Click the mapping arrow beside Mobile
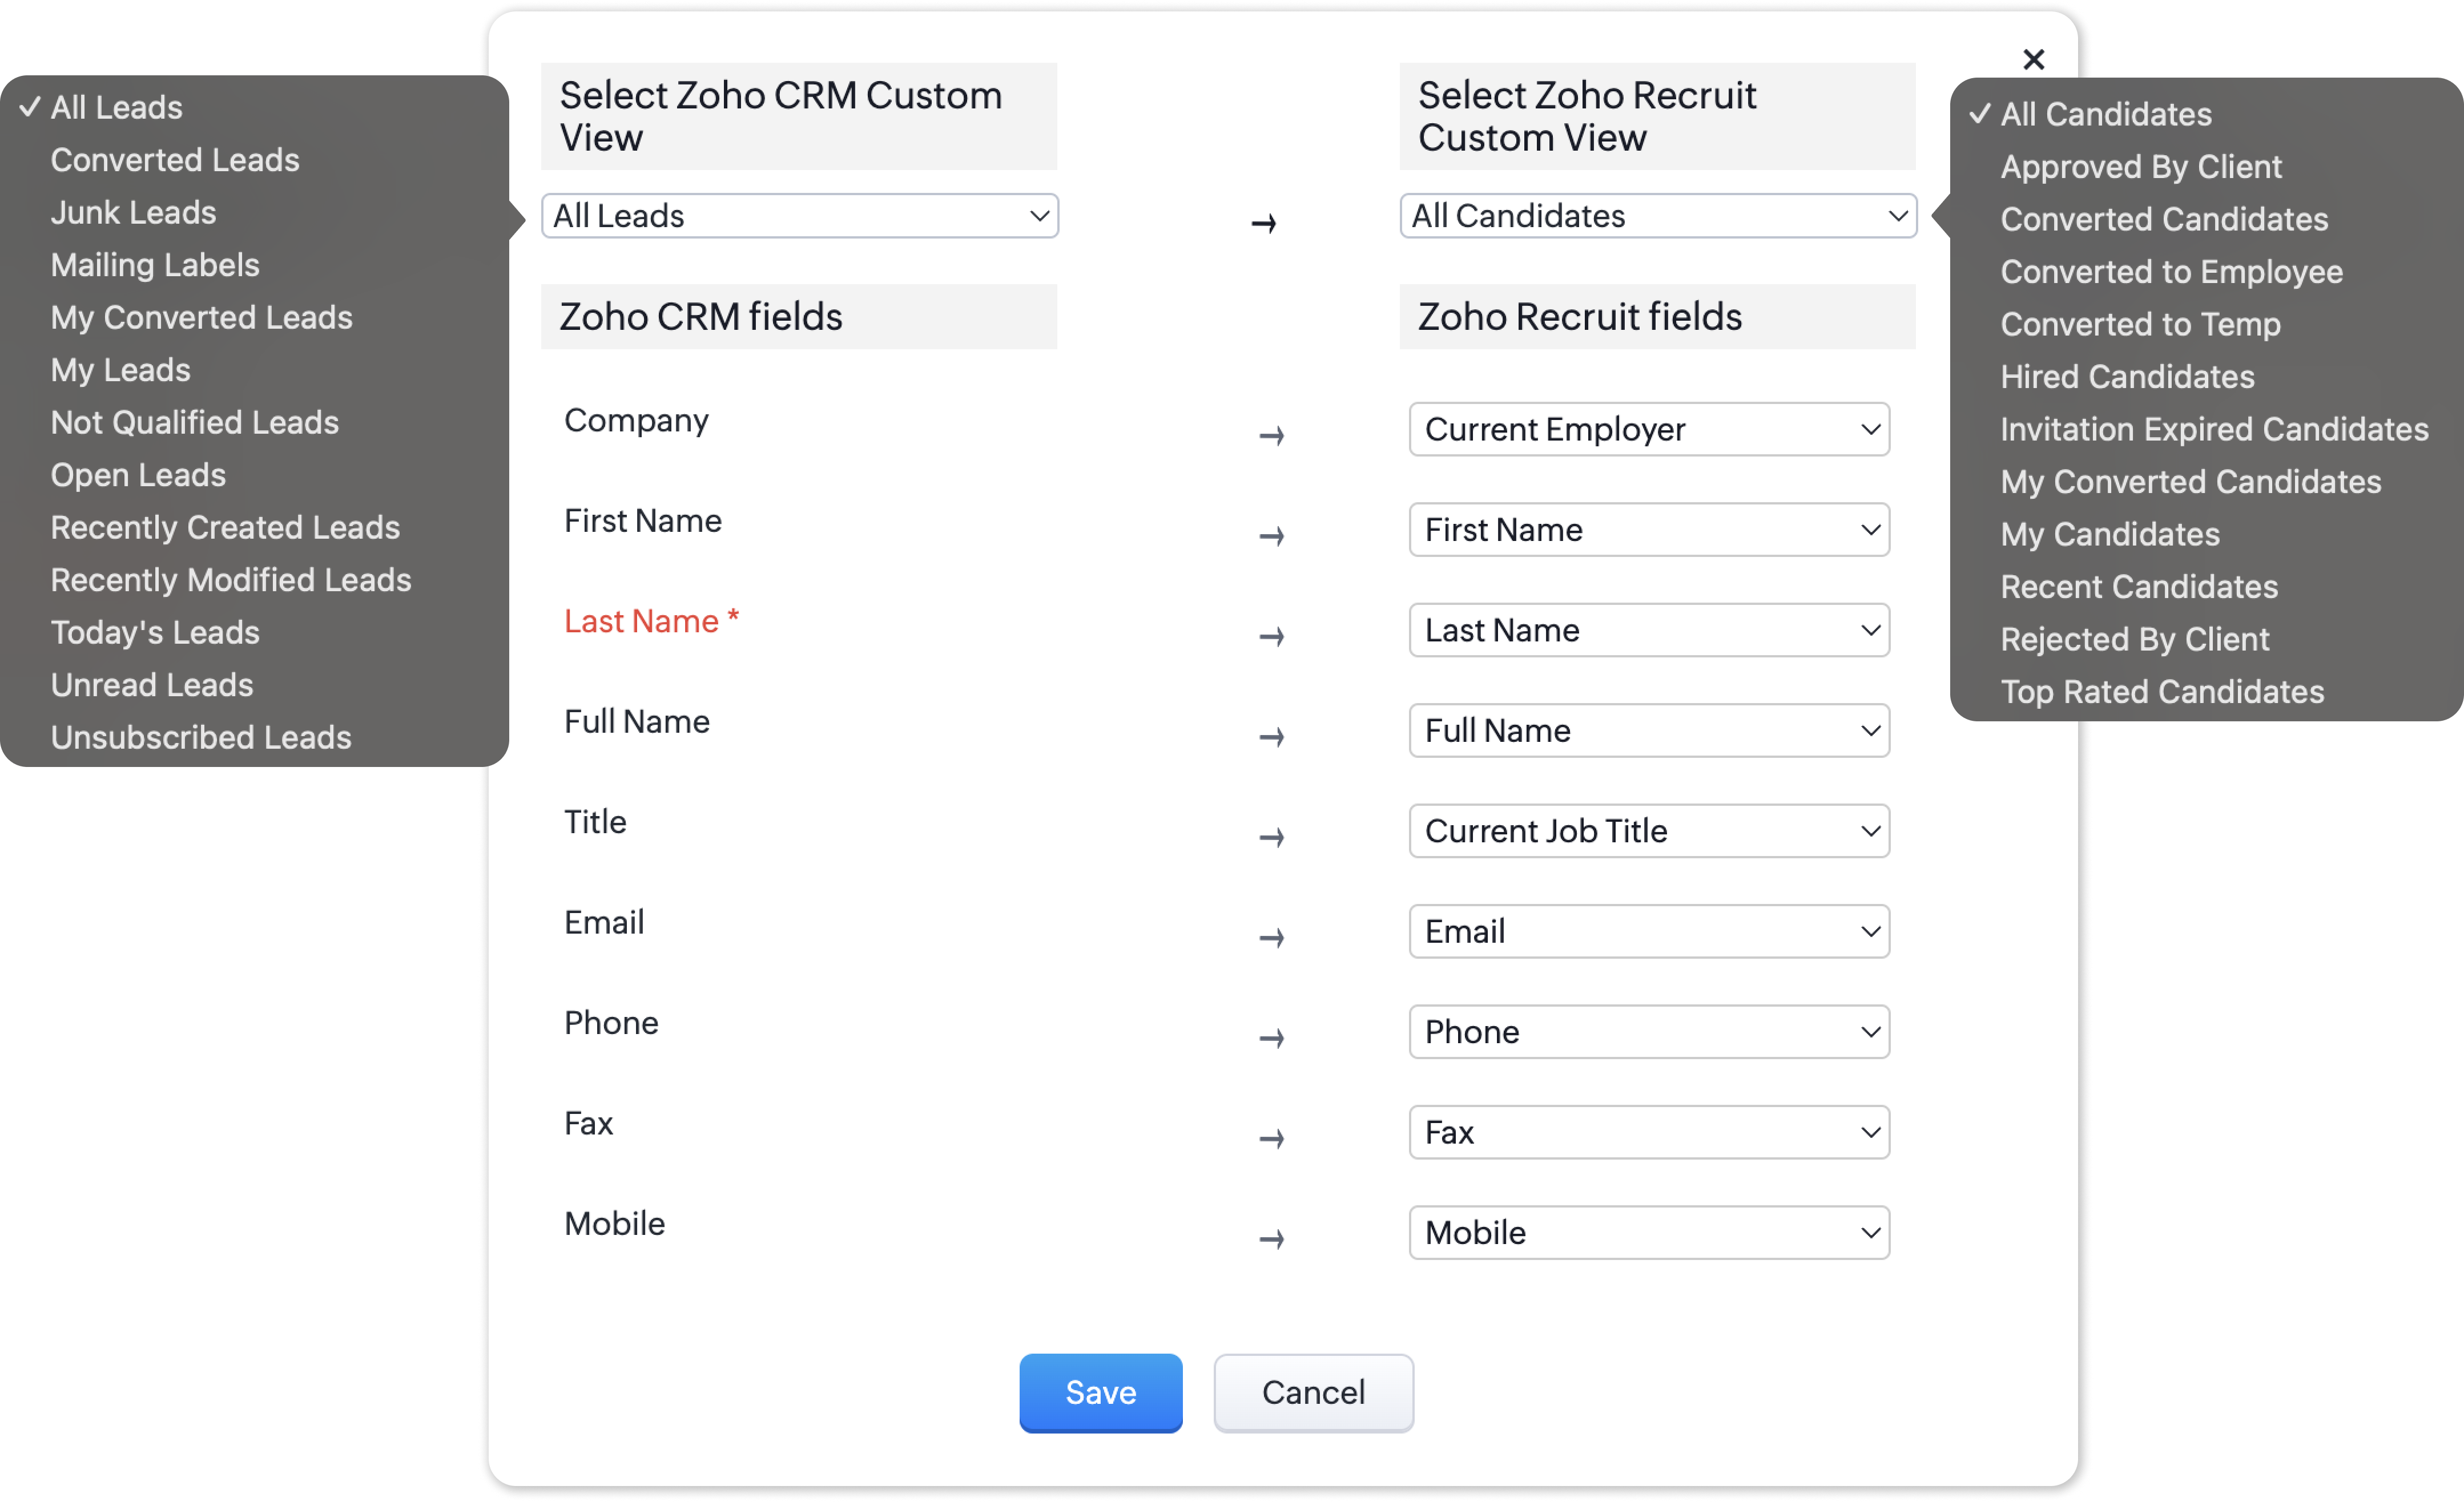The image size is (2464, 1502). [x=1271, y=1238]
